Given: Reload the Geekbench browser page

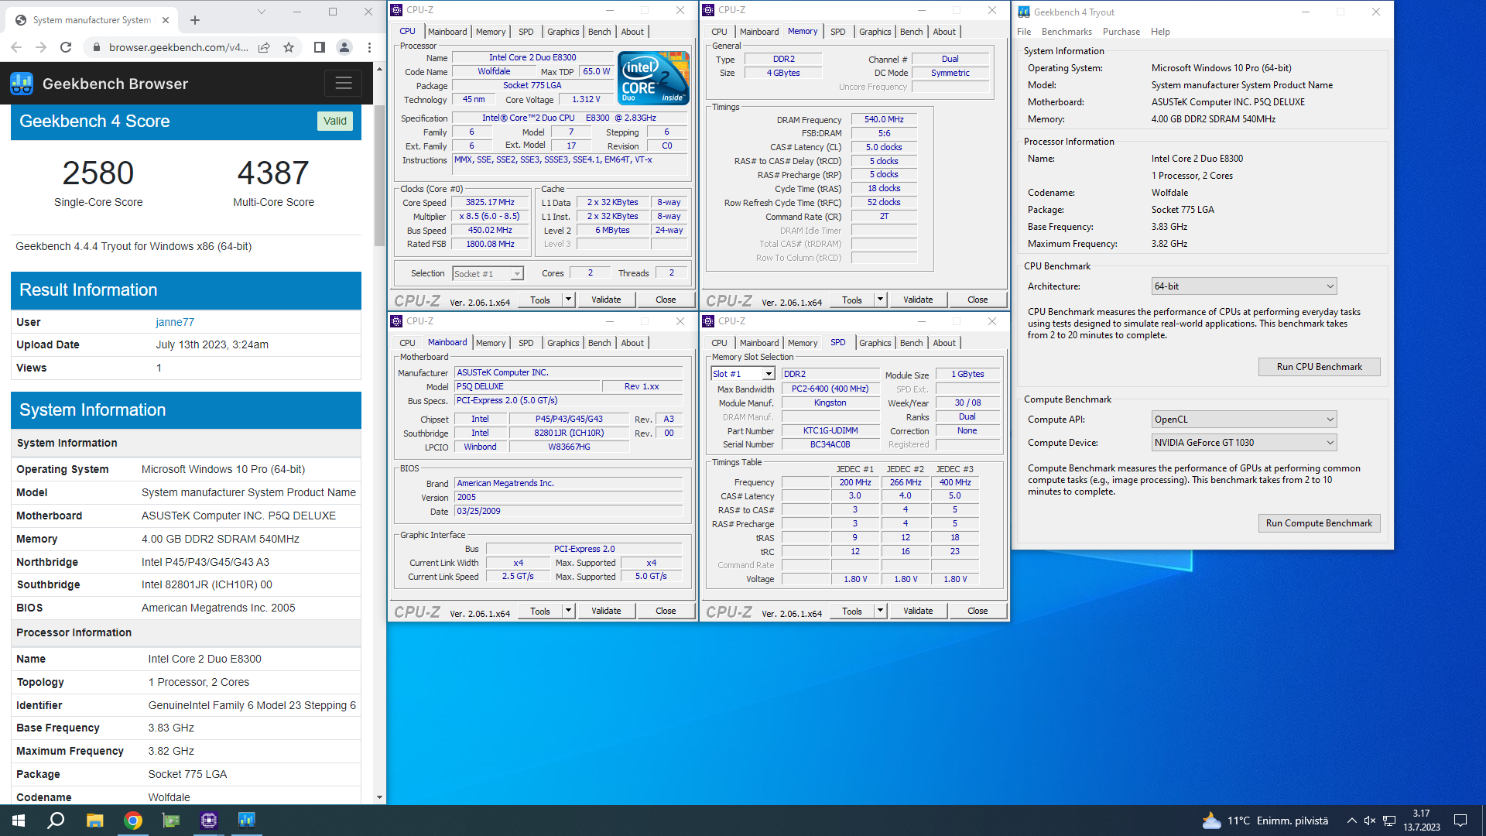Looking at the screenshot, I should pyautogui.click(x=66, y=47).
